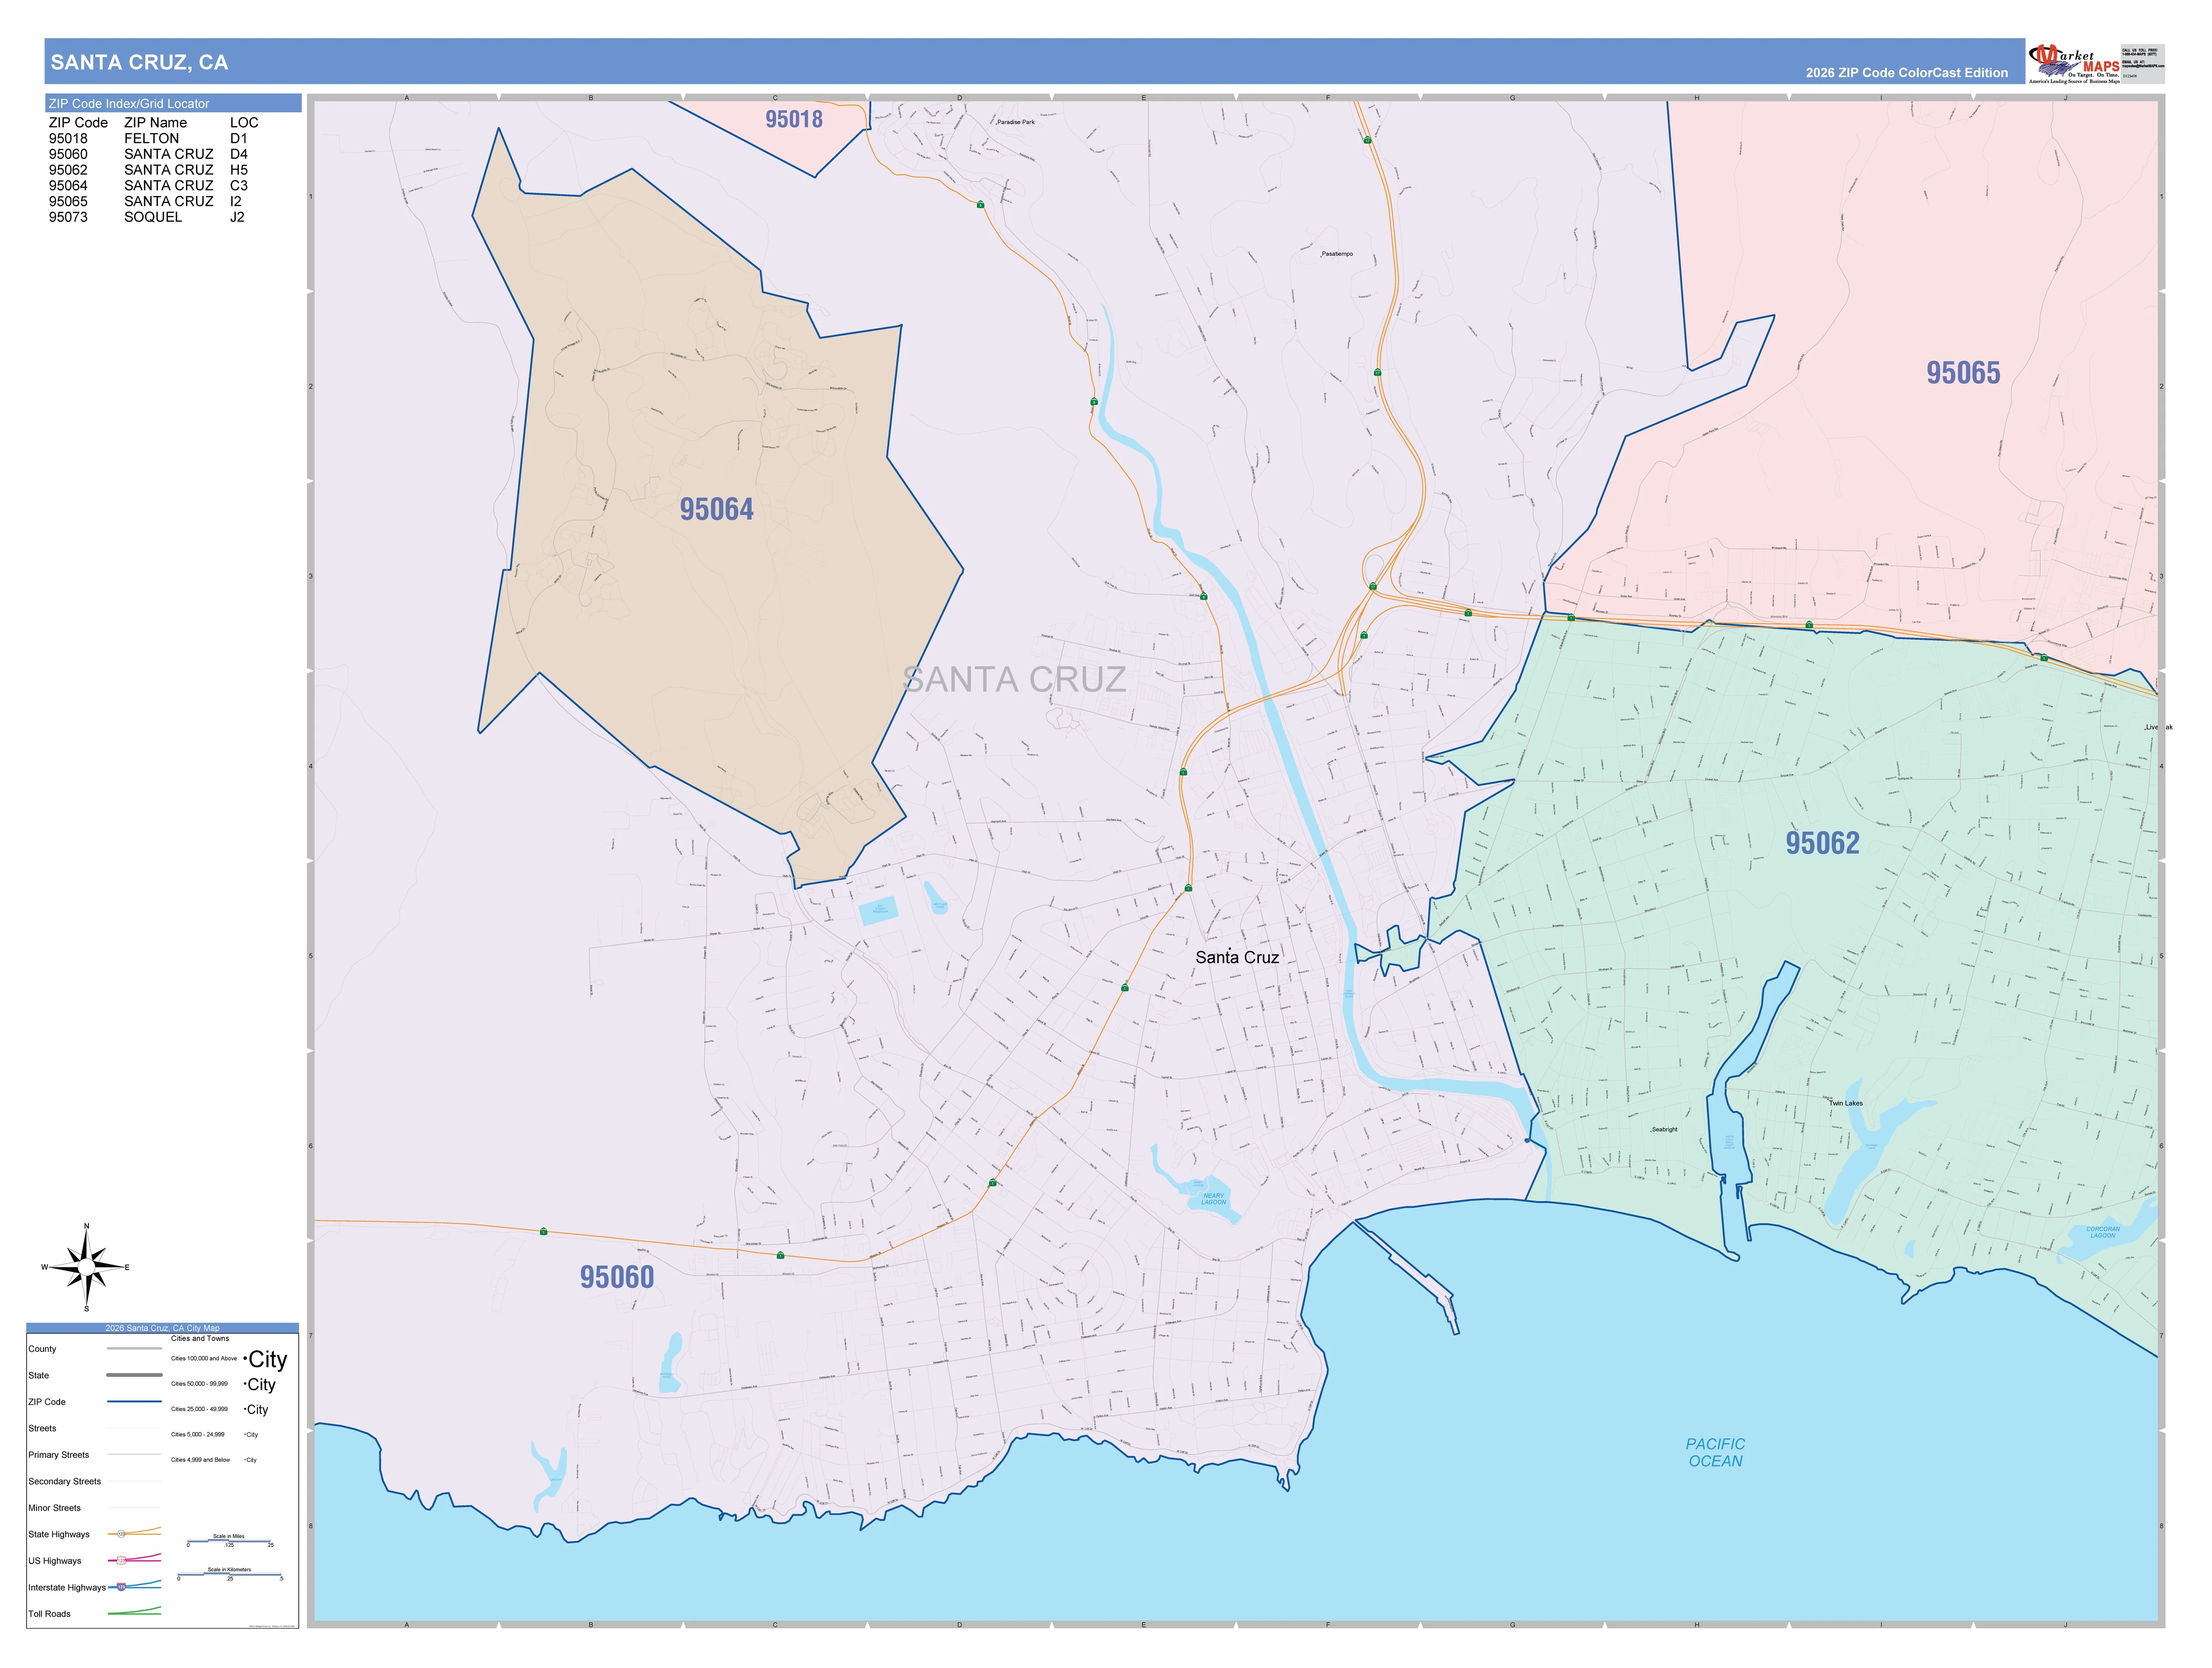Click the 95018 label at the map's top

coord(794,119)
